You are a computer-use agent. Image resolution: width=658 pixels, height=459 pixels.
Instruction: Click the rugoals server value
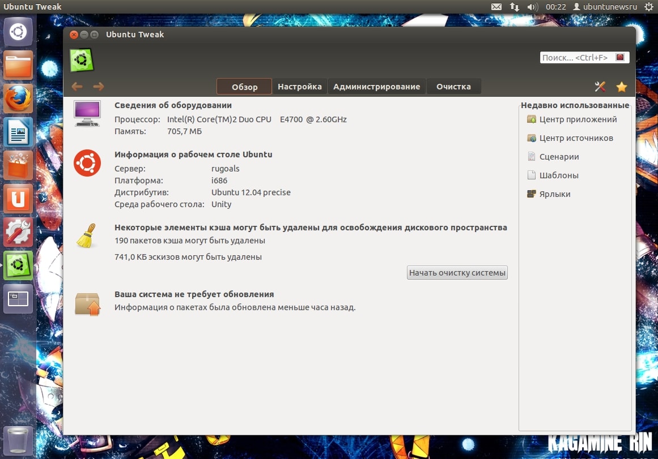pyautogui.click(x=226, y=169)
